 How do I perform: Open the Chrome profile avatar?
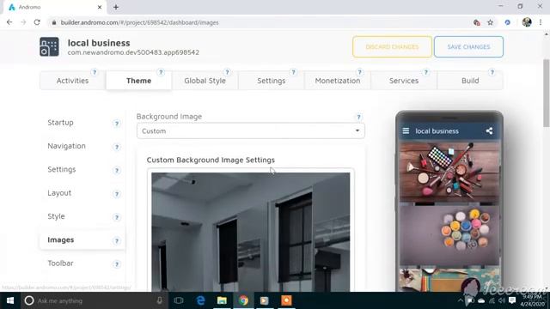coord(527,22)
